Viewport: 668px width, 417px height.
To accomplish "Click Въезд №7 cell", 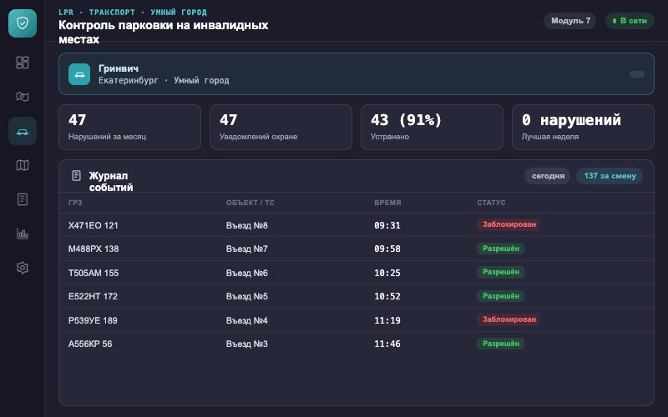I will (x=246, y=249).
